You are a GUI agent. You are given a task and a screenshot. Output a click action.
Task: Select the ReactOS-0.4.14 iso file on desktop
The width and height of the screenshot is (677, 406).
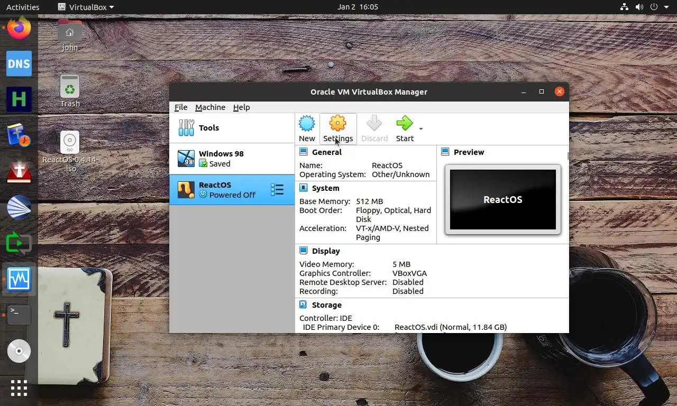pos(70,152)
